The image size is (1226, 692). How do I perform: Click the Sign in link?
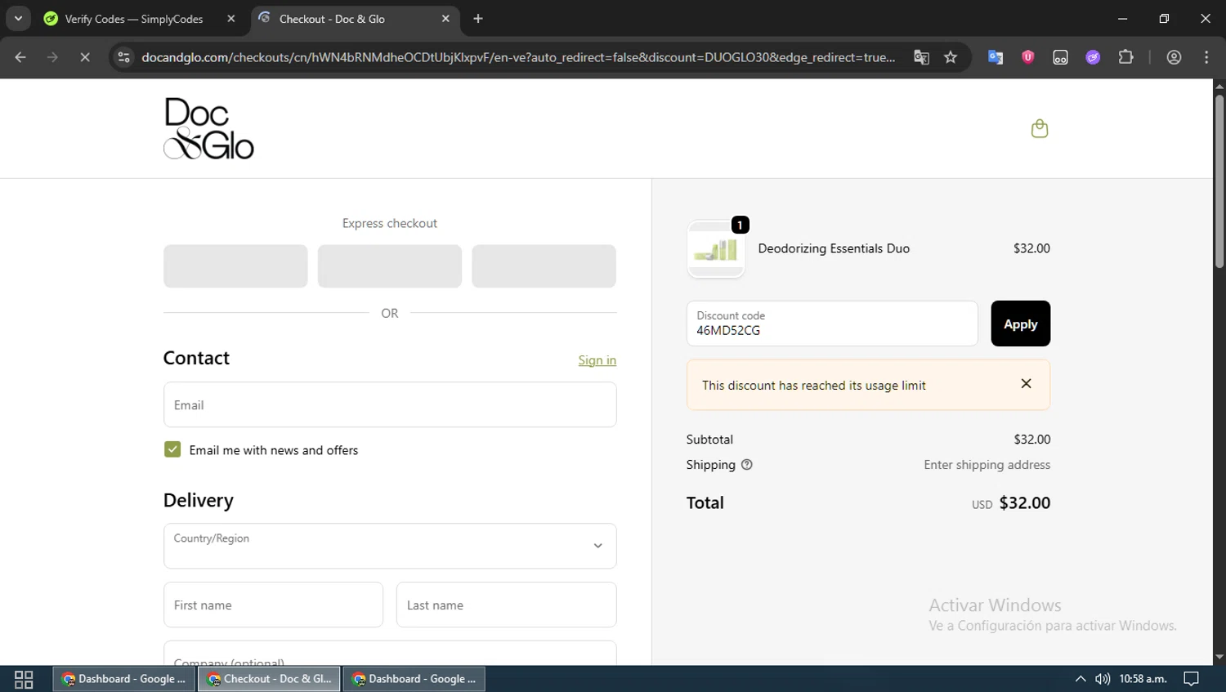pos(597,360)
